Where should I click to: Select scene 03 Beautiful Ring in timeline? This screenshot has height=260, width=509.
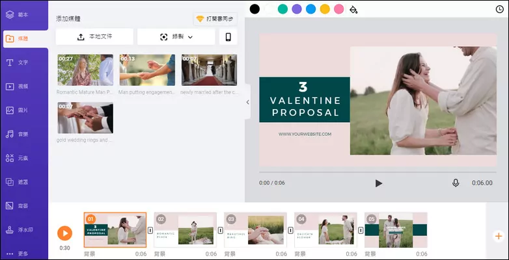click(255, 230)
